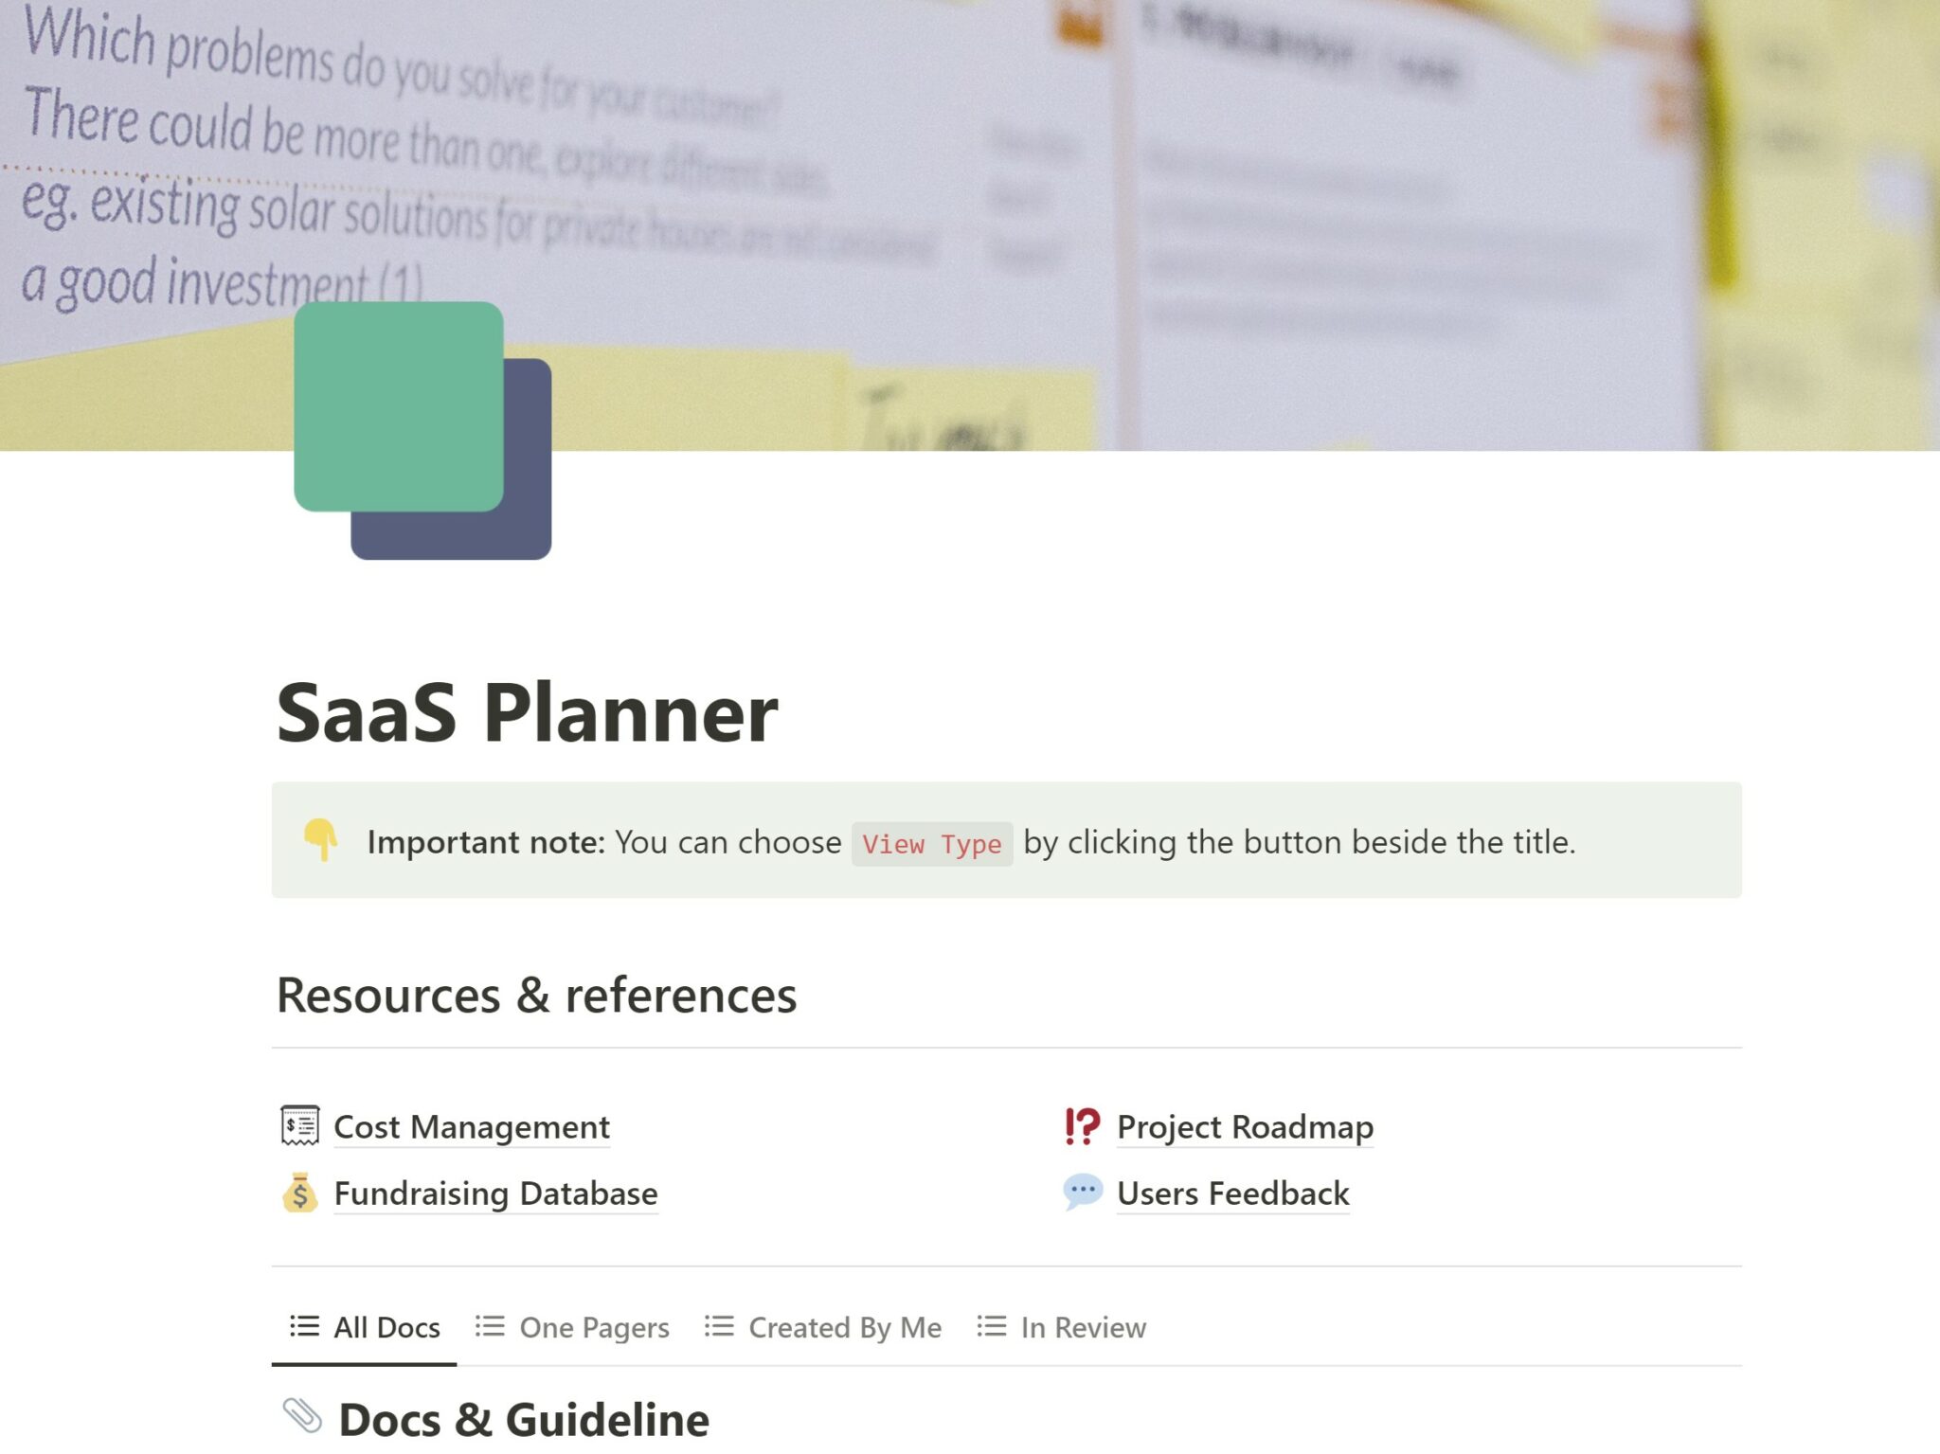Click the paperclip icon beside Docs & Guideline

pos(302,1415)
